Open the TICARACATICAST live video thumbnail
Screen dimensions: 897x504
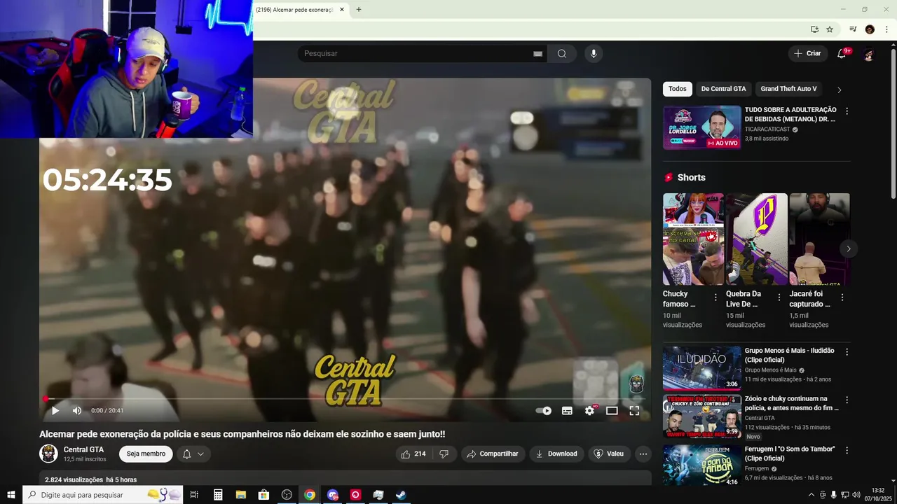(x=702, y=127)
